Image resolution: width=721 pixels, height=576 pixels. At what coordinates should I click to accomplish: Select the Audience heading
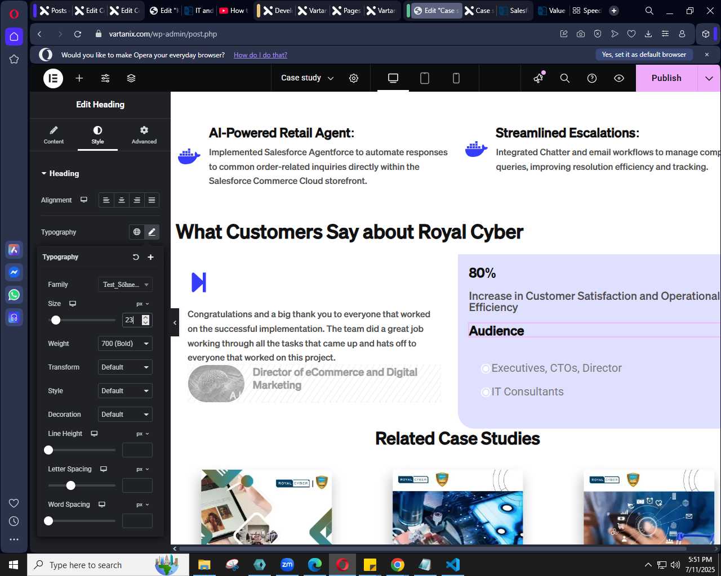(496, 331)
